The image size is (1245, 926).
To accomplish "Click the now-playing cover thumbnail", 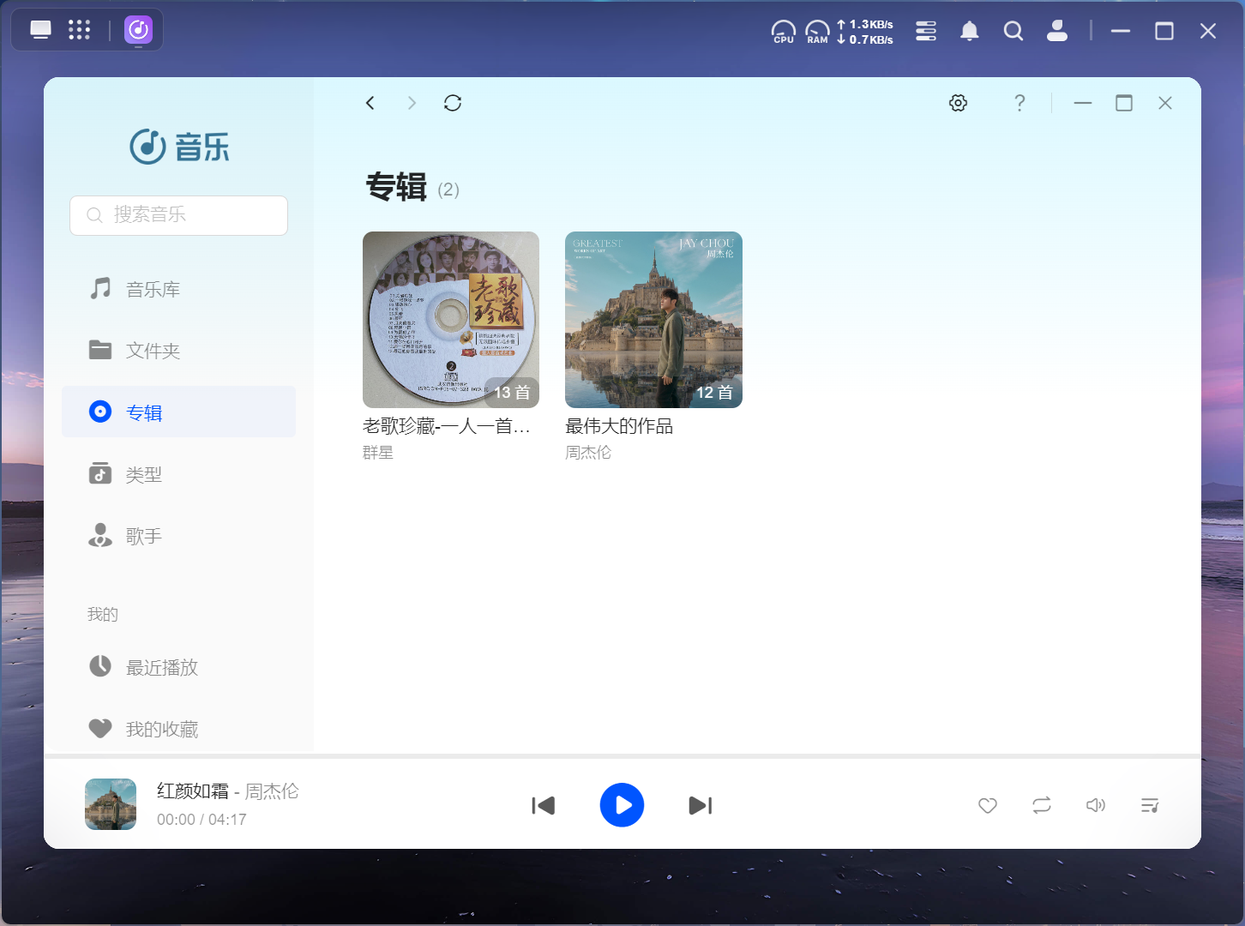I will (111, 804).
